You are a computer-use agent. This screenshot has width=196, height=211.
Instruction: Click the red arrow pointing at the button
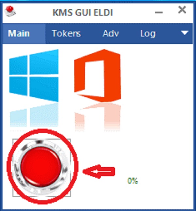[x=99, y=172]
